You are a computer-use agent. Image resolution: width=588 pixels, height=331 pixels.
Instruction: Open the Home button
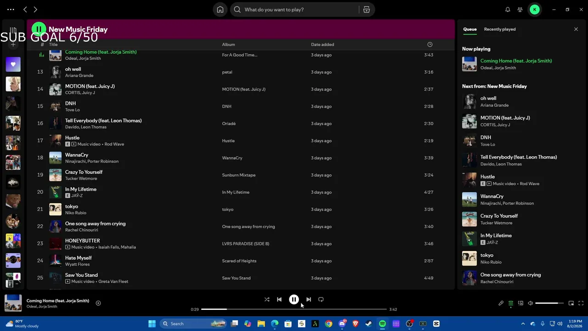[220, 9]
